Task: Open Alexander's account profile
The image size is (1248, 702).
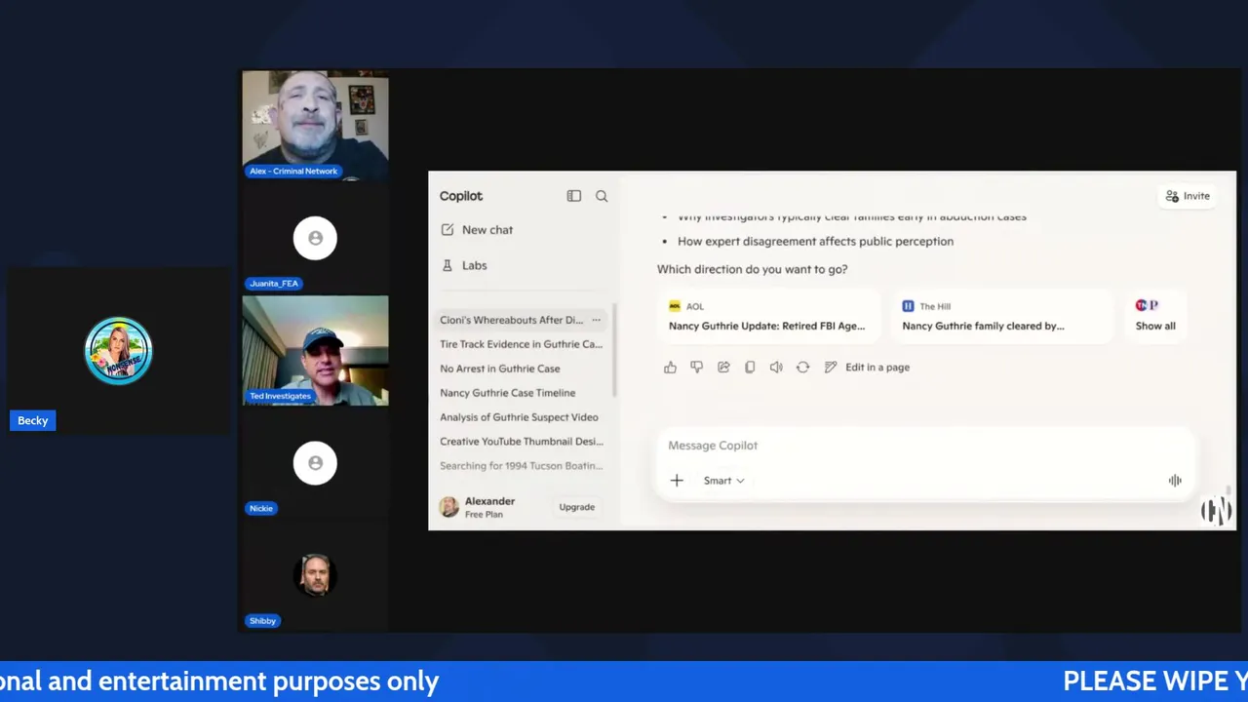Action: [x=478, y=507]
